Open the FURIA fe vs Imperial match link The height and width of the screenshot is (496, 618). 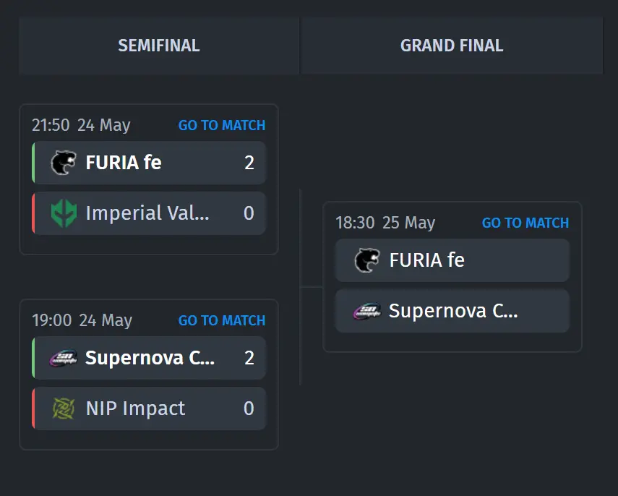221,125
